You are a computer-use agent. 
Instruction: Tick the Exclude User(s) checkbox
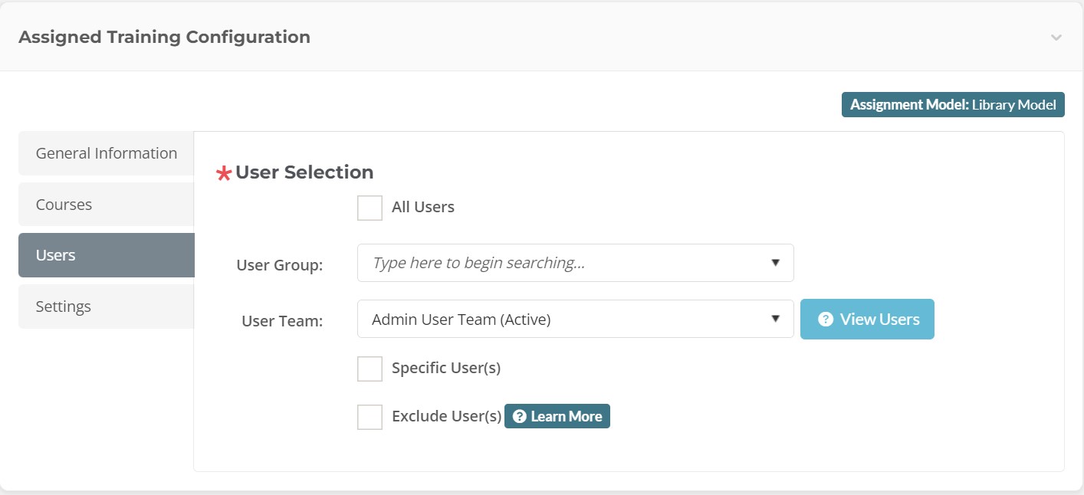370,417
